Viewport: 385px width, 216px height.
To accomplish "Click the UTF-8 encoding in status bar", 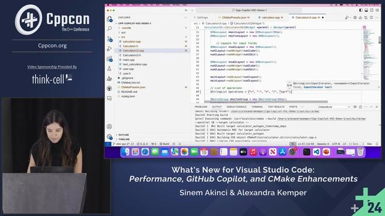I will [x=336, y=144].
